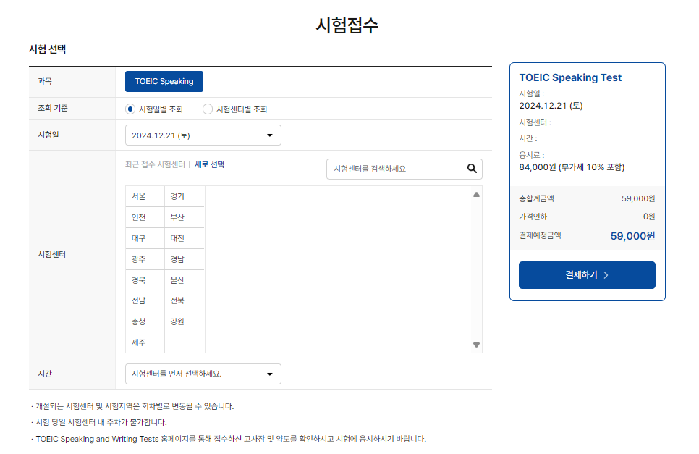This screenshot has height=454, width=699.
Task: Select the 대전 region
Action: (184, 238)
